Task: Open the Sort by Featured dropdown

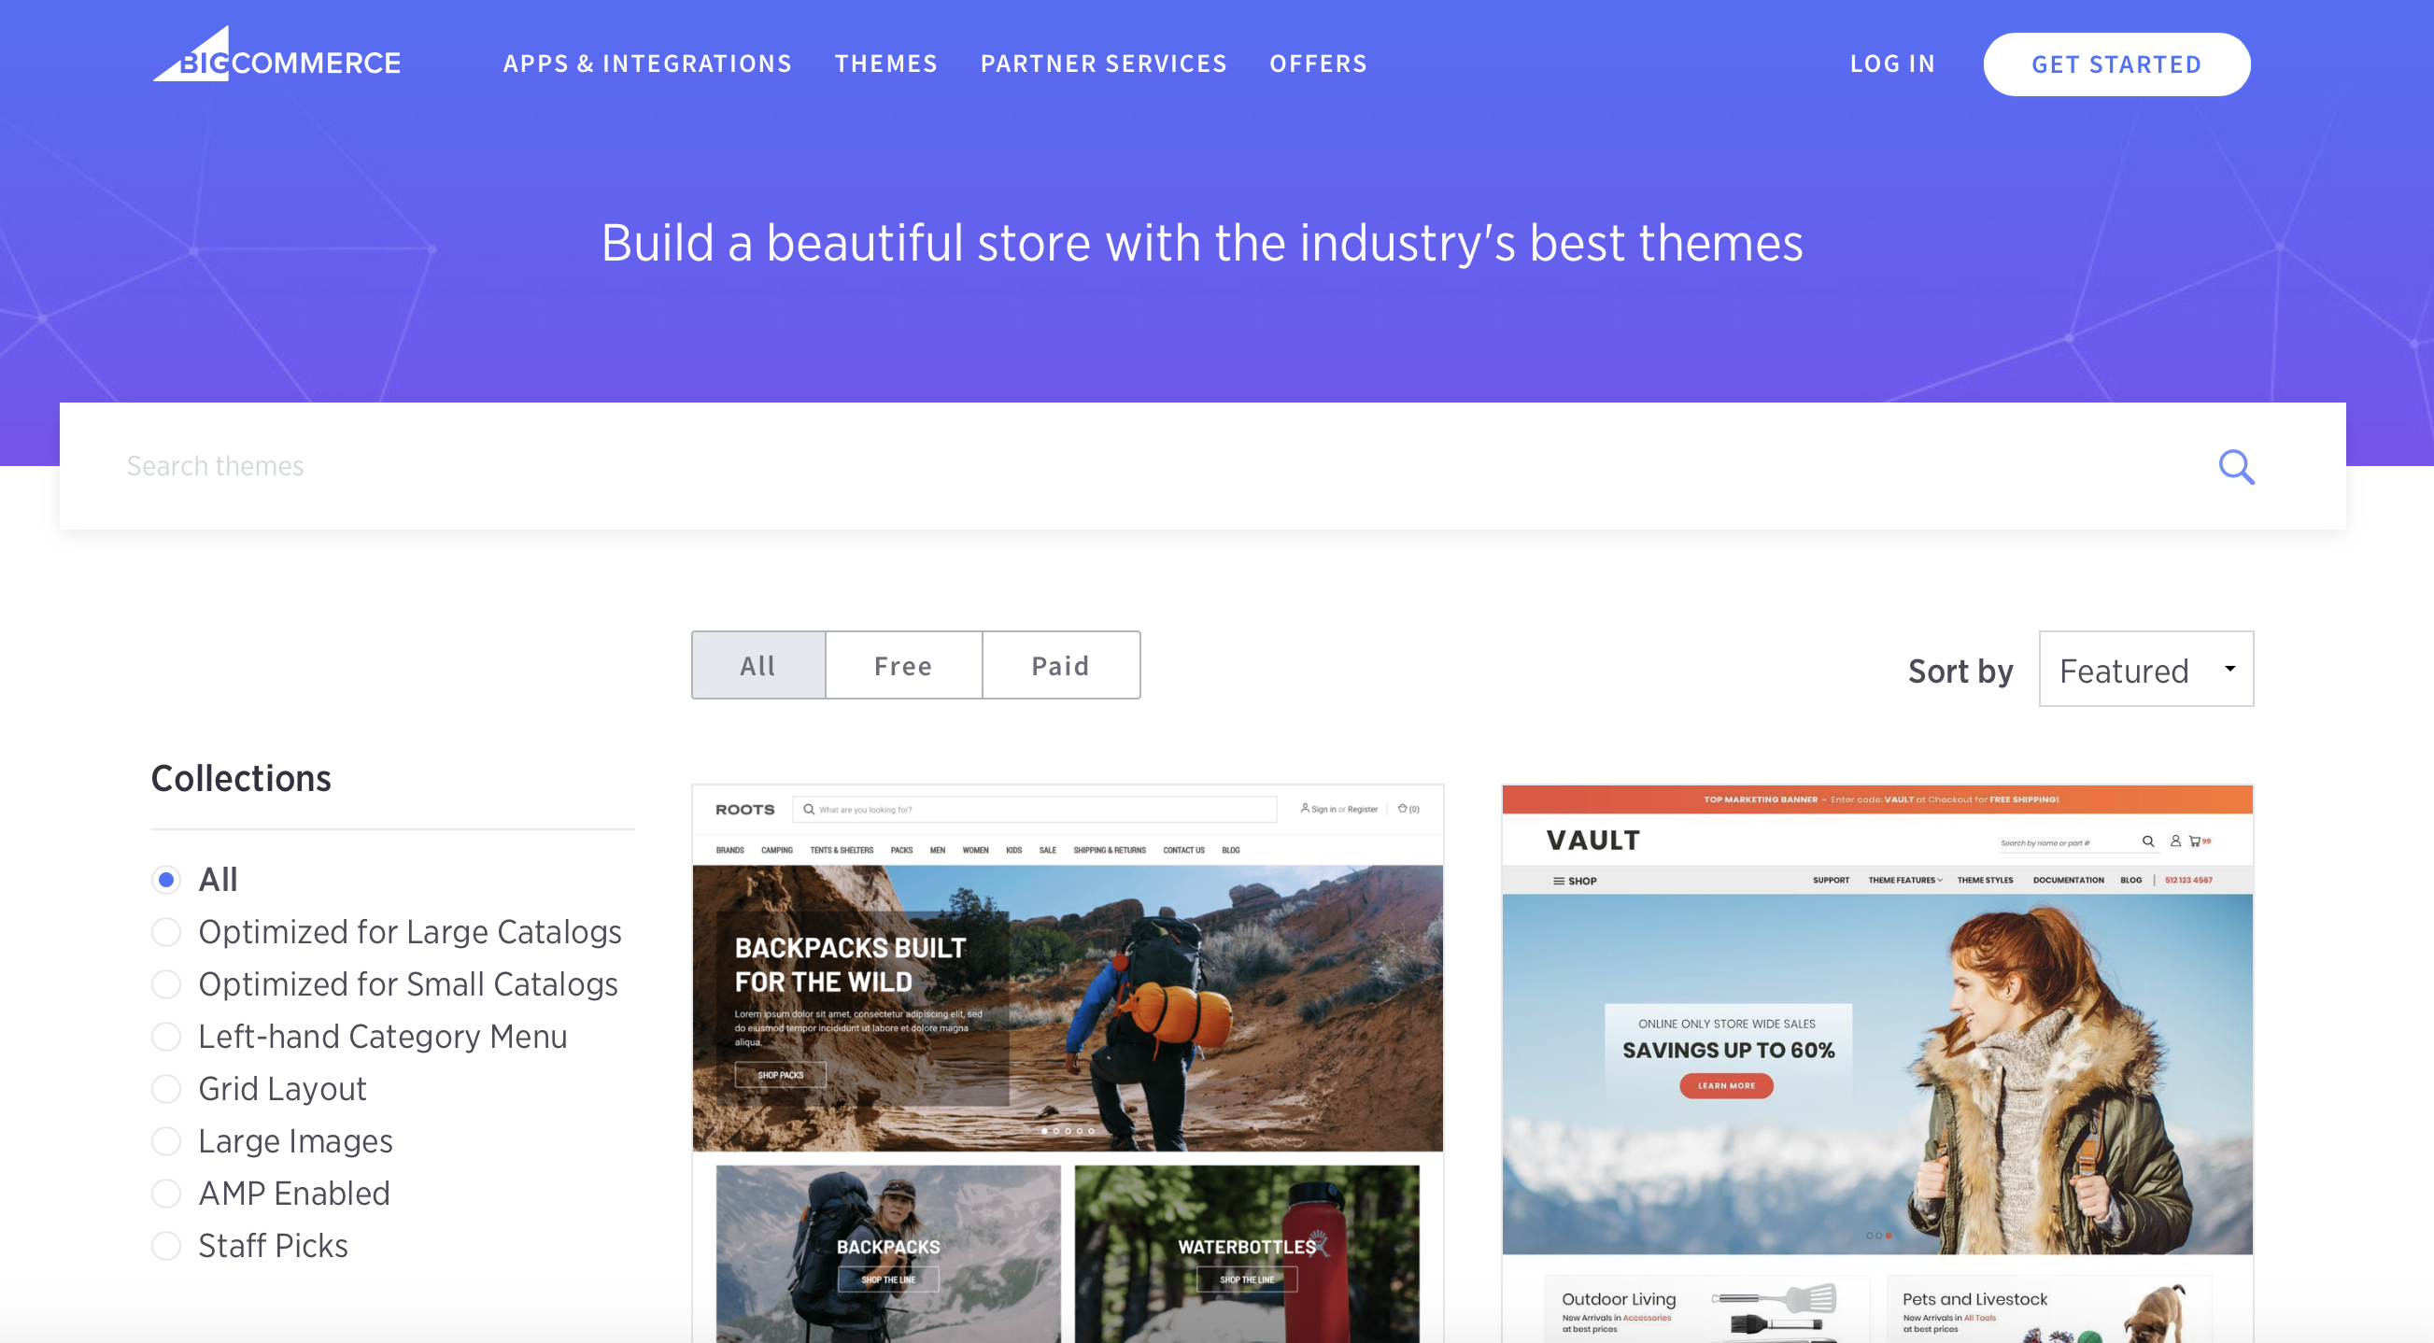Action: click(2144, 670)
